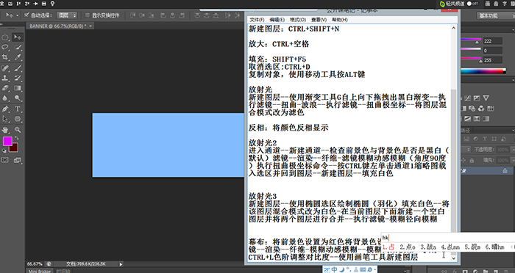
Task: Swap foreground and background colors
Action: tap(17, 139)
